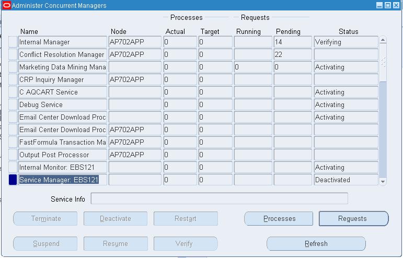This screenshot has height=258, width=403.
Task: Click the Processes button
Action: pyautogui.click(x=279, y=219)
